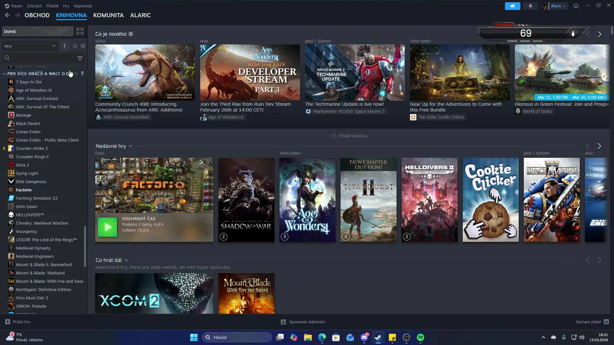The width and height of the screenshot is (614, 345).
Task: Open Microsoft Edge from the taskbar
Action: [322, 337]
